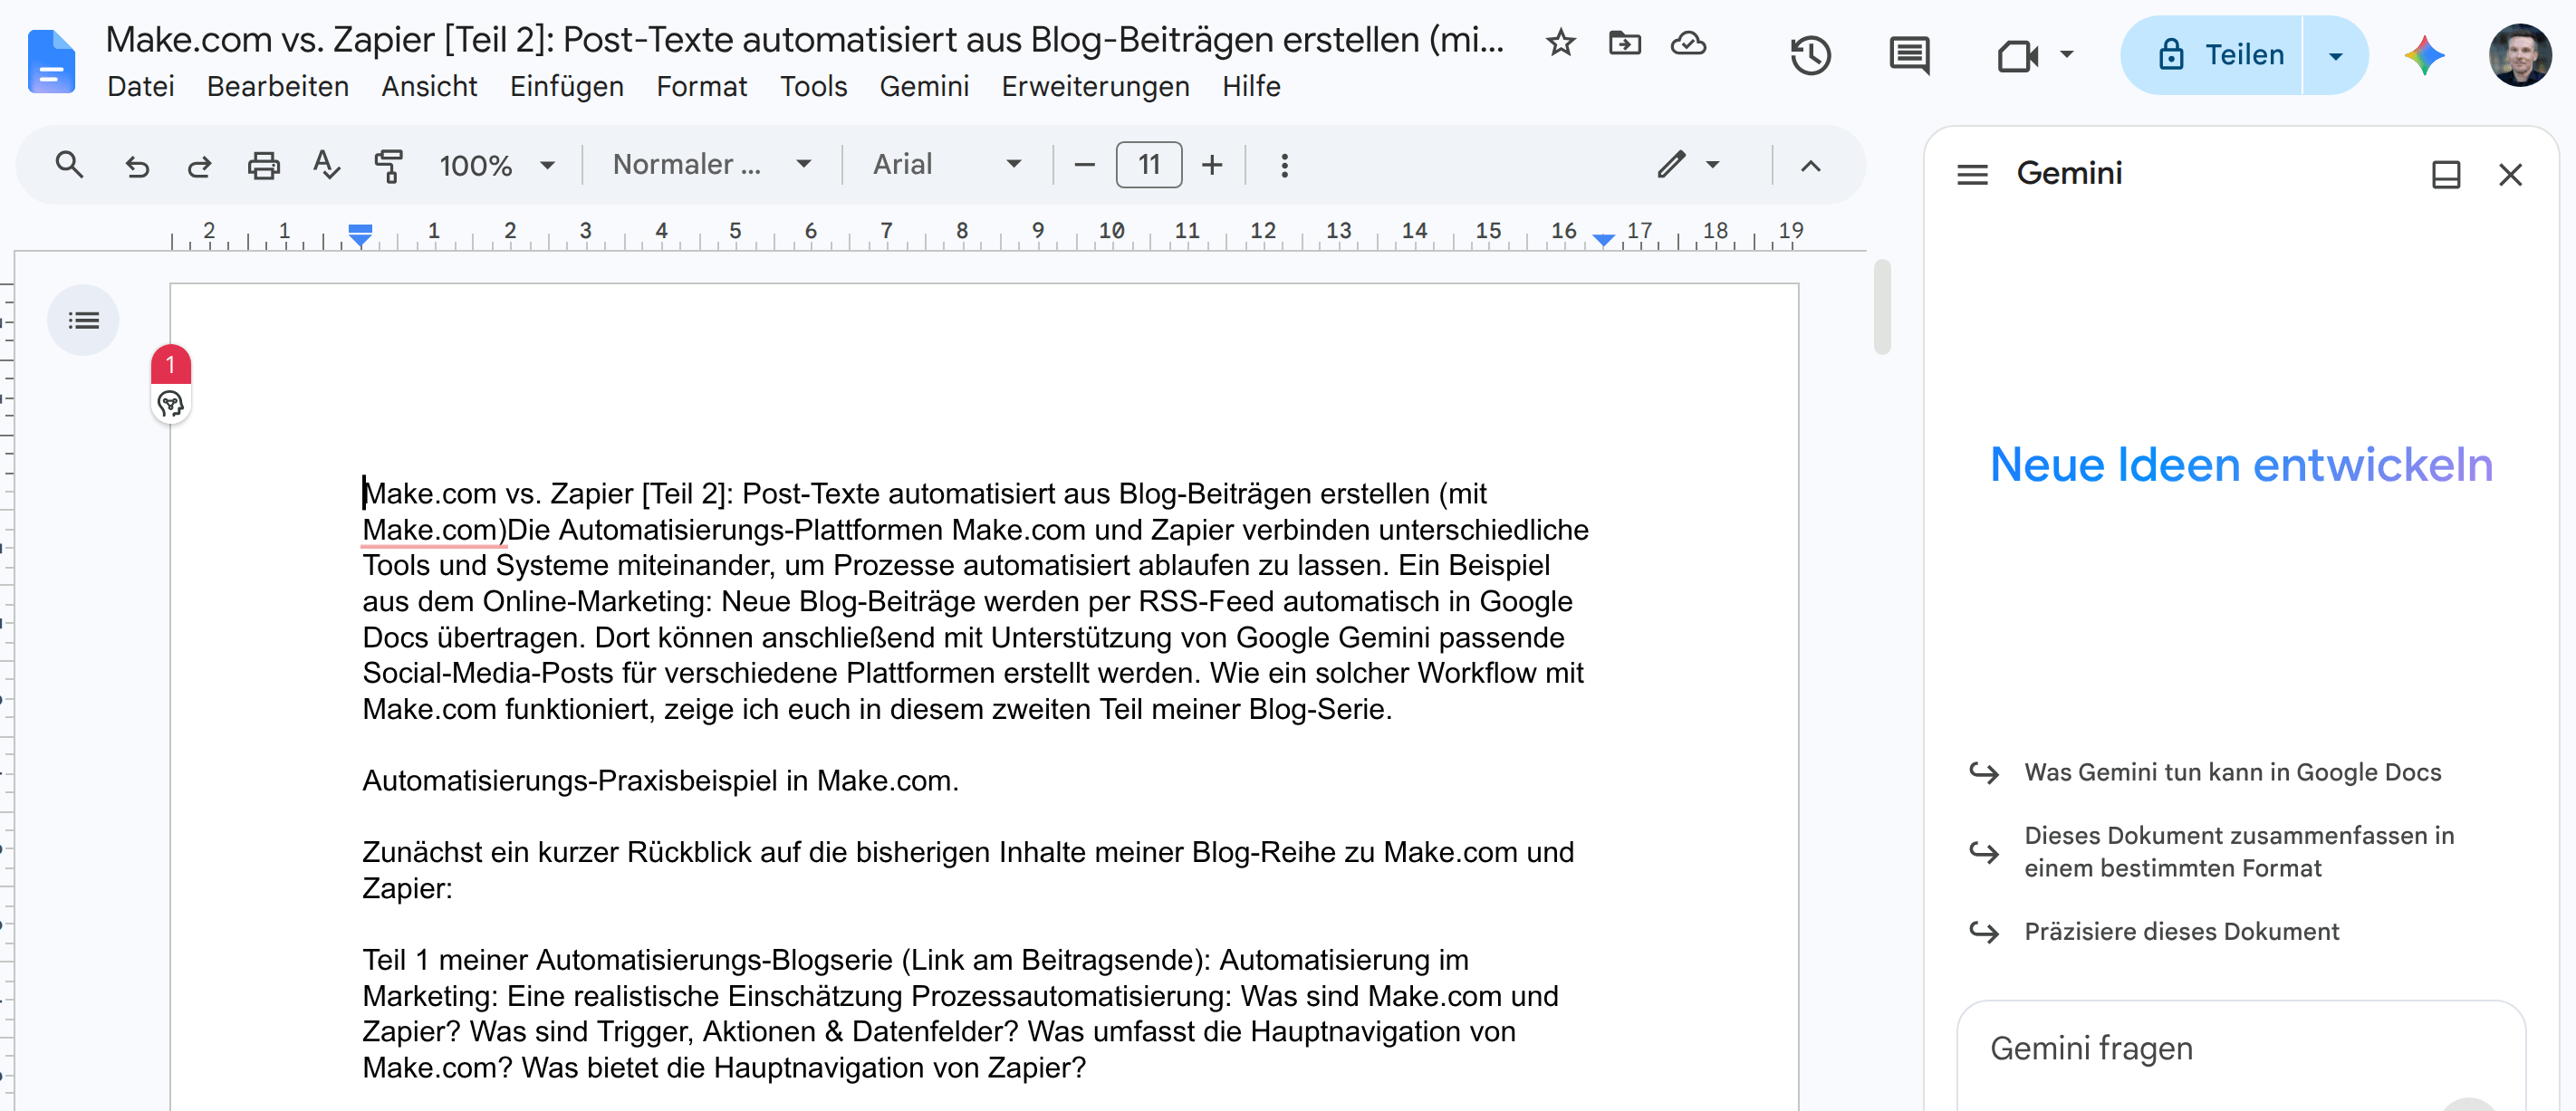Open the Bearbeiten menu
Image resolution: width=2576 pixels, height=1111 pixels.
click(x=277, y=86)
